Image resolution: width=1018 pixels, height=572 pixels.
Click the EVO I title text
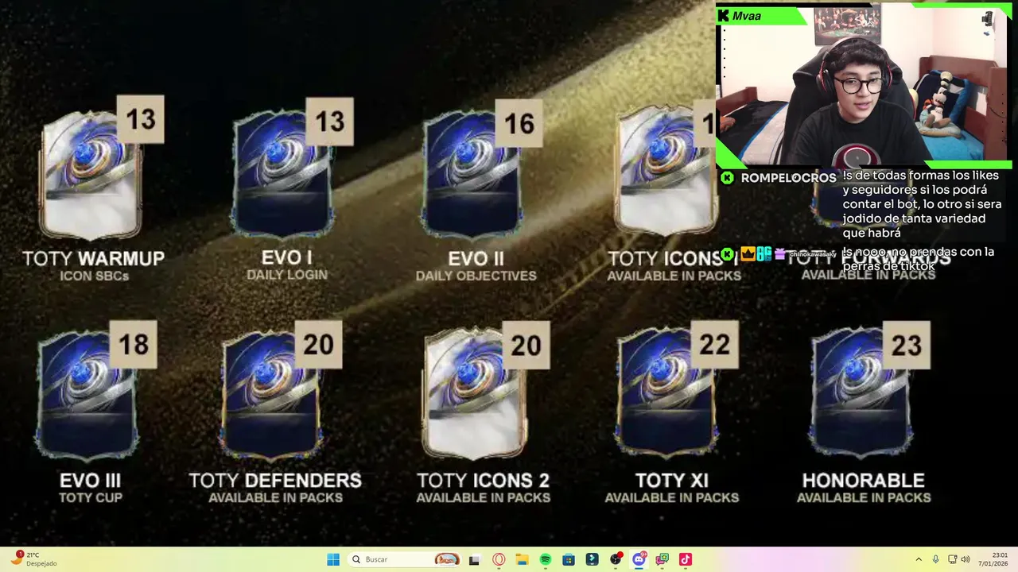[x=286, y=258]
